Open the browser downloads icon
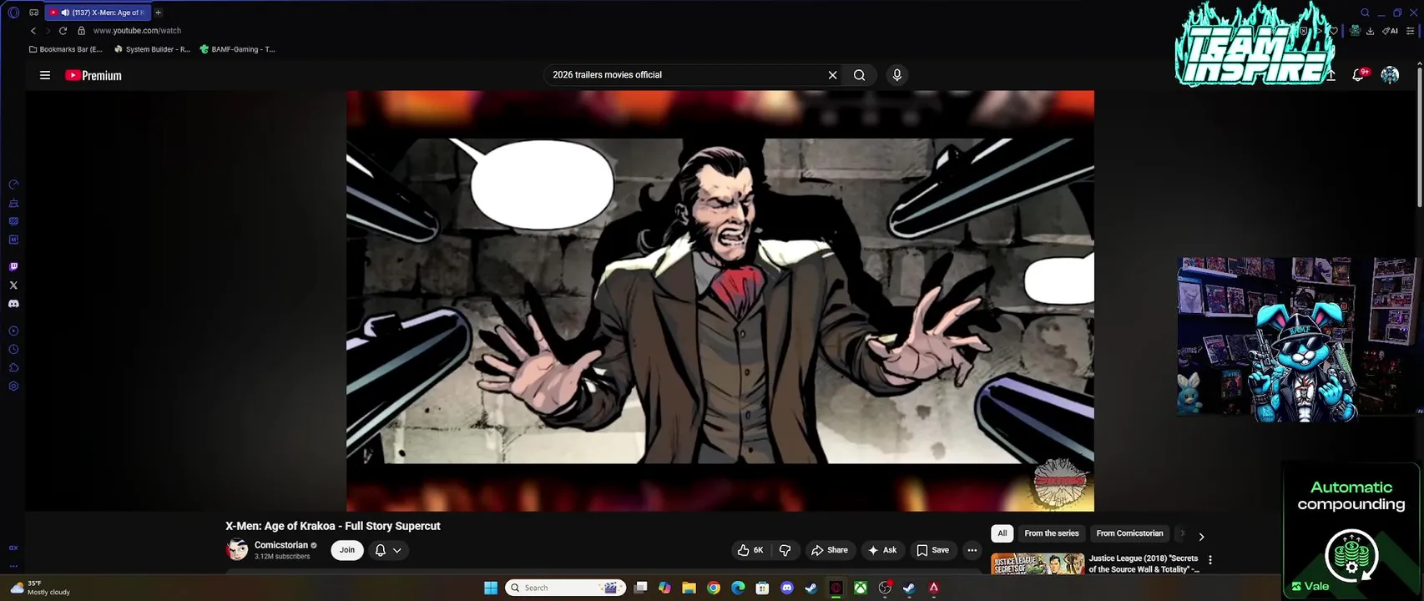The image size is (1424, 601). [x=1370, y=31]
